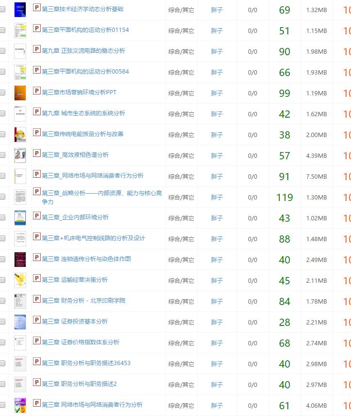The width and height of the screenshot is (351, 416).
Task: Click PPT icon next to 第三章 运输经营决策分析
Action: coord(36,278)
